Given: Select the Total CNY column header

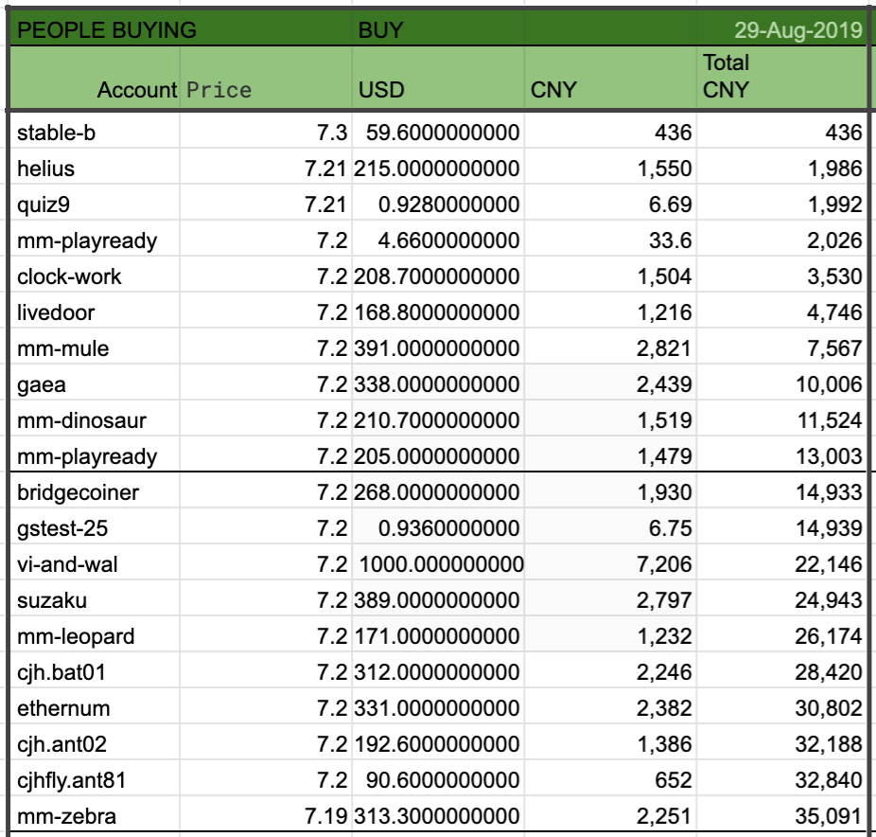Looking at the screenshot, I should 782,78.
